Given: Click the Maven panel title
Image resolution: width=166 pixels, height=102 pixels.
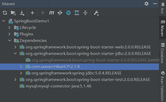Looking at the screenshot, I should [x=9, y=4].
